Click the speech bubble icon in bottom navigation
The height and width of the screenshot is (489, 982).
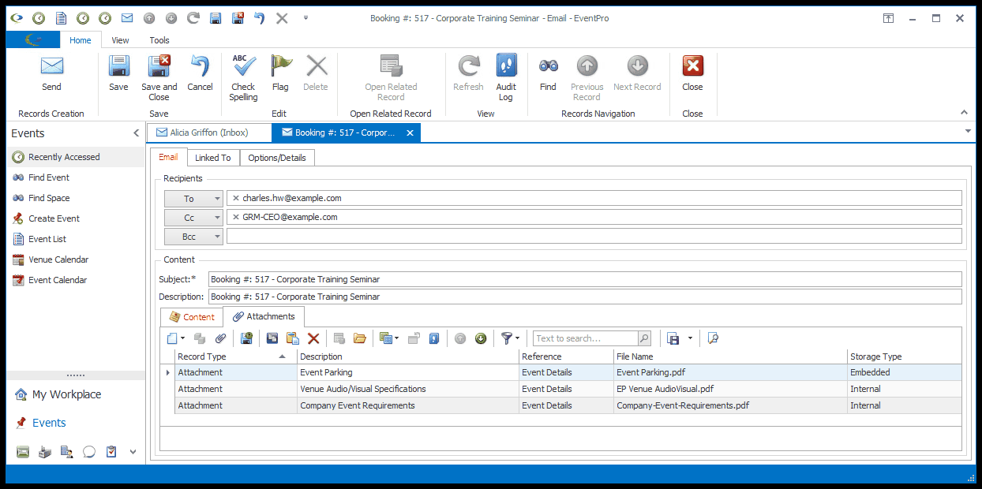(x=89, y=452)
